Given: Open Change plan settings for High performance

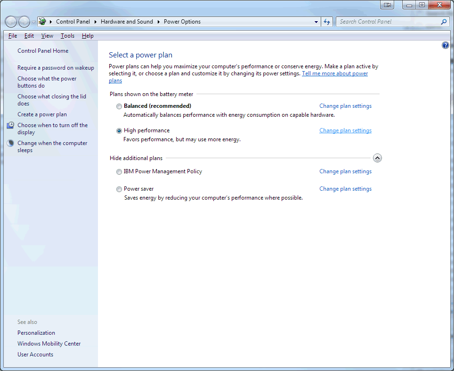Looking at the screenshot, I should tap(345, 130).
